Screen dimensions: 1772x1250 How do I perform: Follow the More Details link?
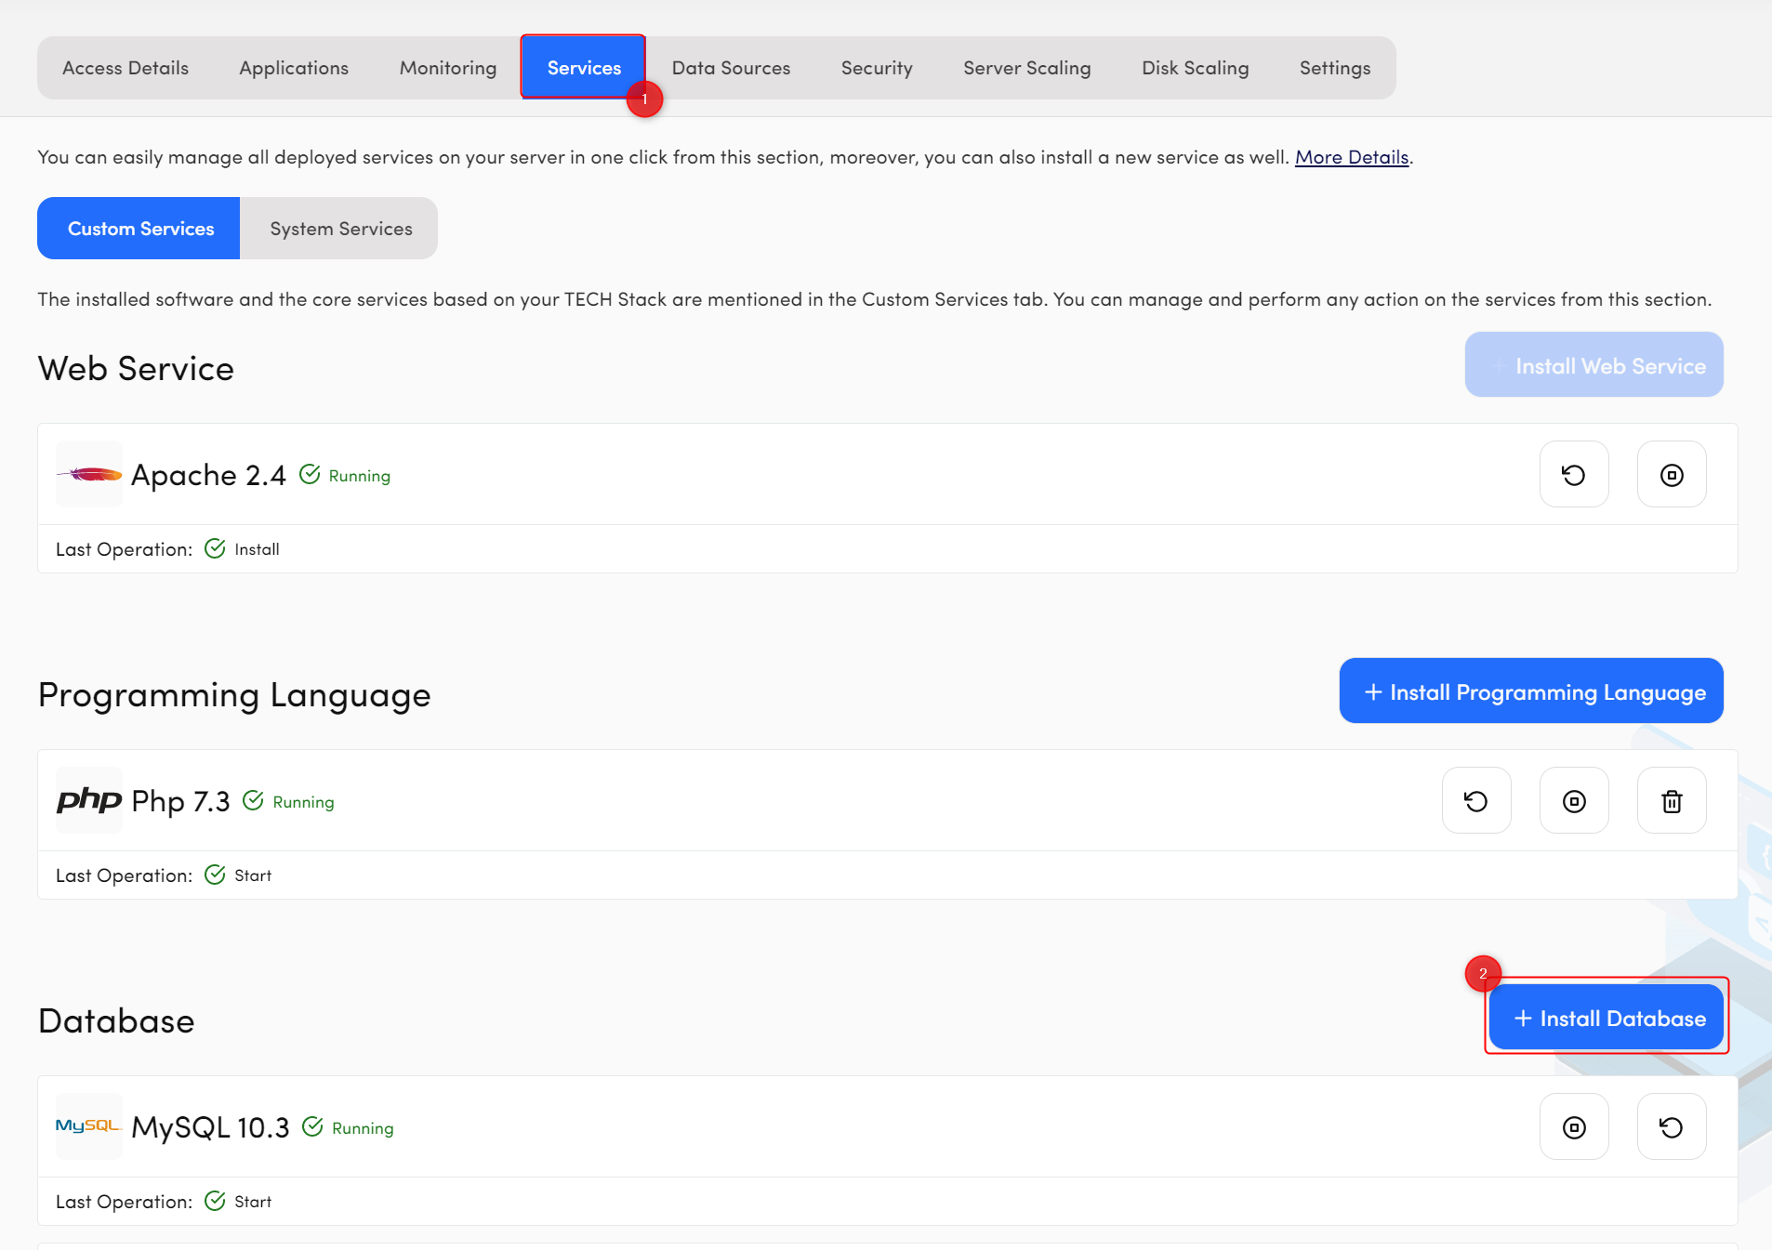click(1351, 157)
